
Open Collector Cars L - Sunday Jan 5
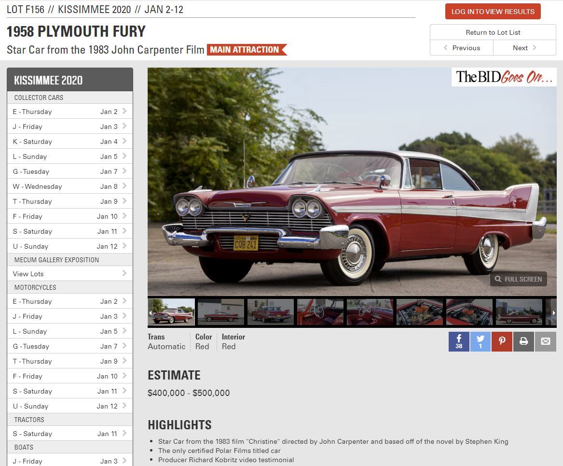click(70, 156)
